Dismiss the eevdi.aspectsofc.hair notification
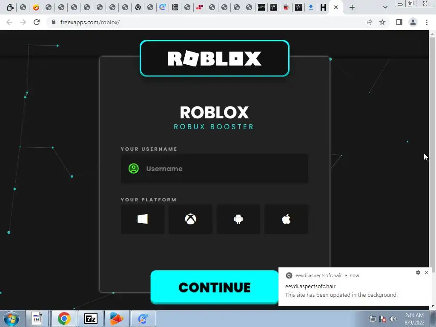The height and width of the screenshot is (327, 436). [x=427, y=272]
